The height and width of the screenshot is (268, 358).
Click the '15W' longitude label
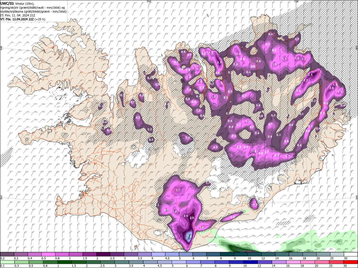(x=296, y=1)
